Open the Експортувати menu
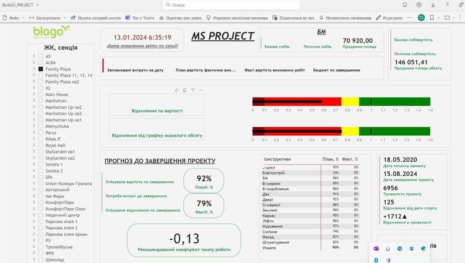 click(x=48, y=18)
